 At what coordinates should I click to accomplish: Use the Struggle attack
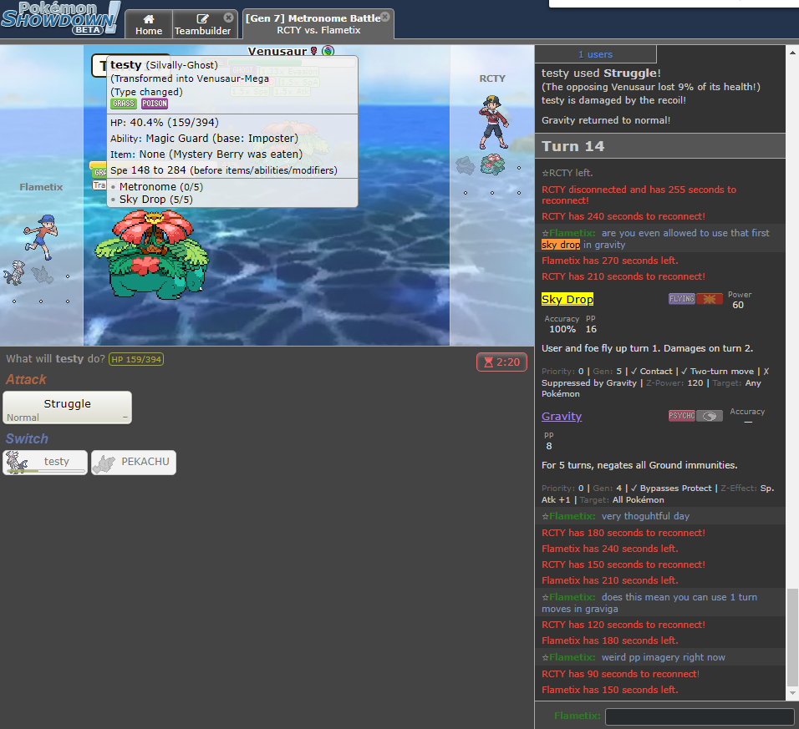click(x=68, y=408)
